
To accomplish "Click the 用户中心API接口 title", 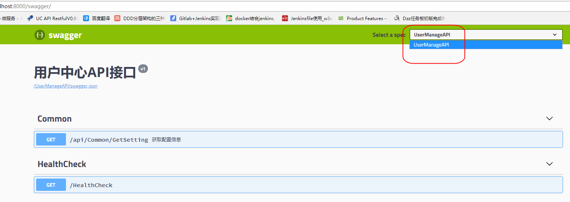I will pyautogui.click(x=85, y=73).
